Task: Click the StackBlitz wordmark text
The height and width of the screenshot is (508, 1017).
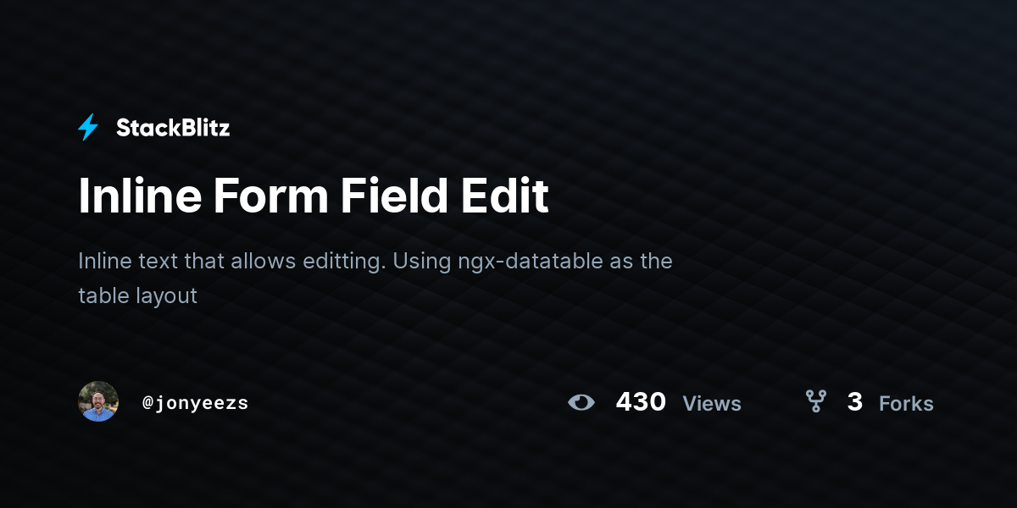Action: pyautogui.click(x=173, y=128)
